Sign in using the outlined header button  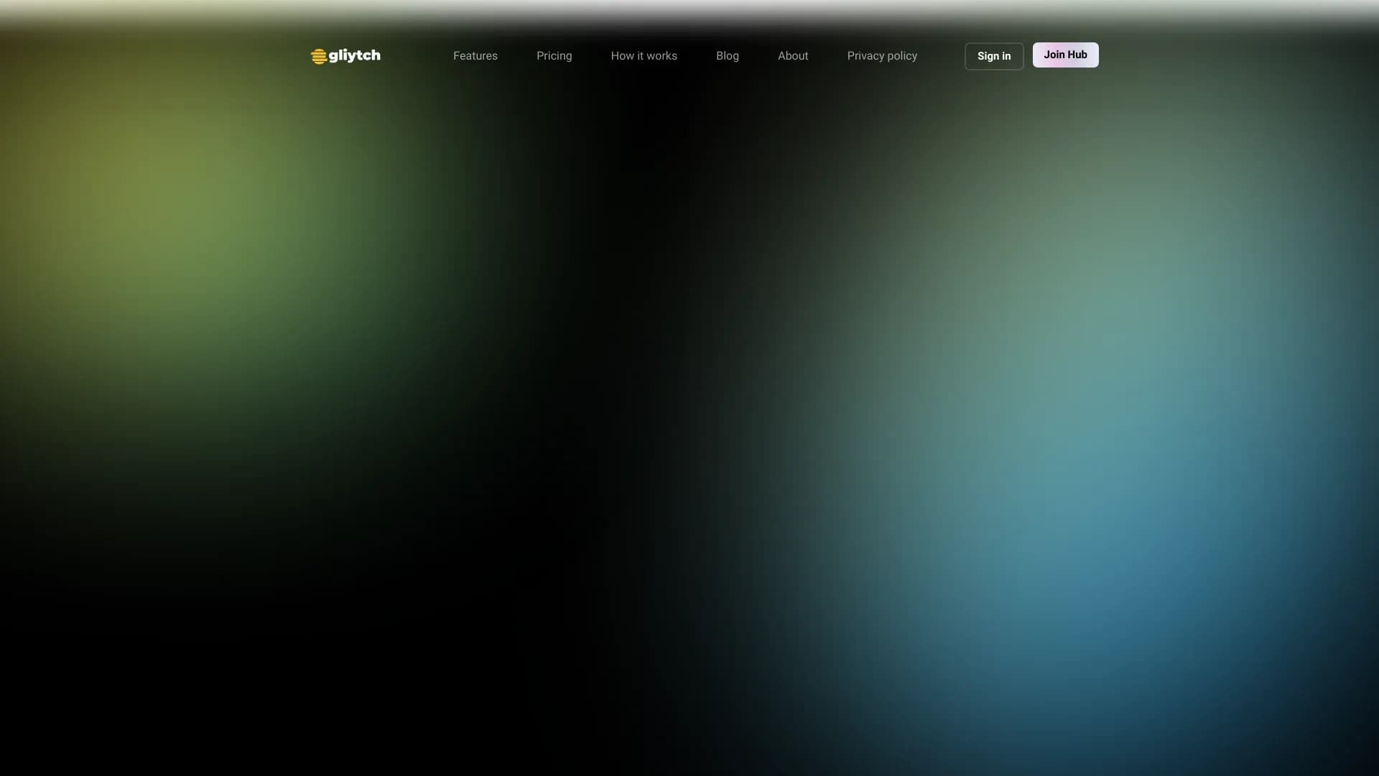point(993,56)
